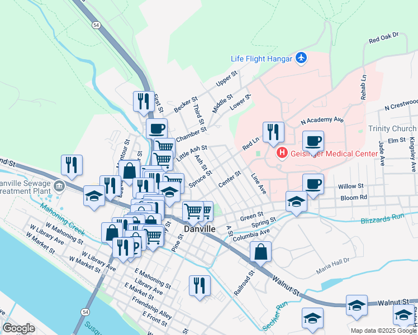Viewport: 418px width, 335px height.
Task: Select the Trinity Church label
Action: point(392,128)
